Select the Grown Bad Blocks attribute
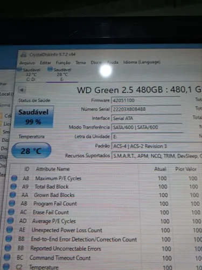 click(54, 195)
